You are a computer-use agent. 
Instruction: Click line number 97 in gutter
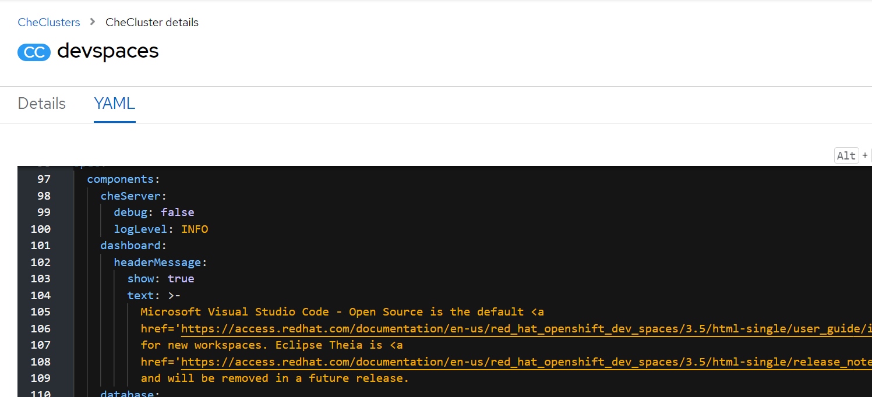point(44,179)
